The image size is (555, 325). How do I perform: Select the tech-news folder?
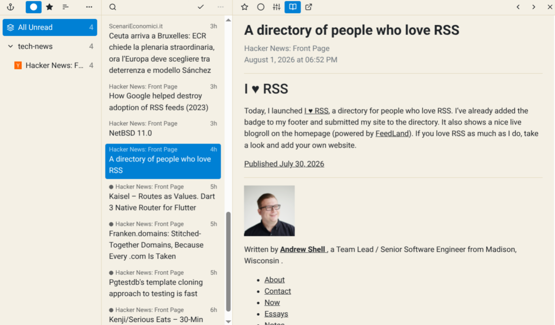pos(50,46)
